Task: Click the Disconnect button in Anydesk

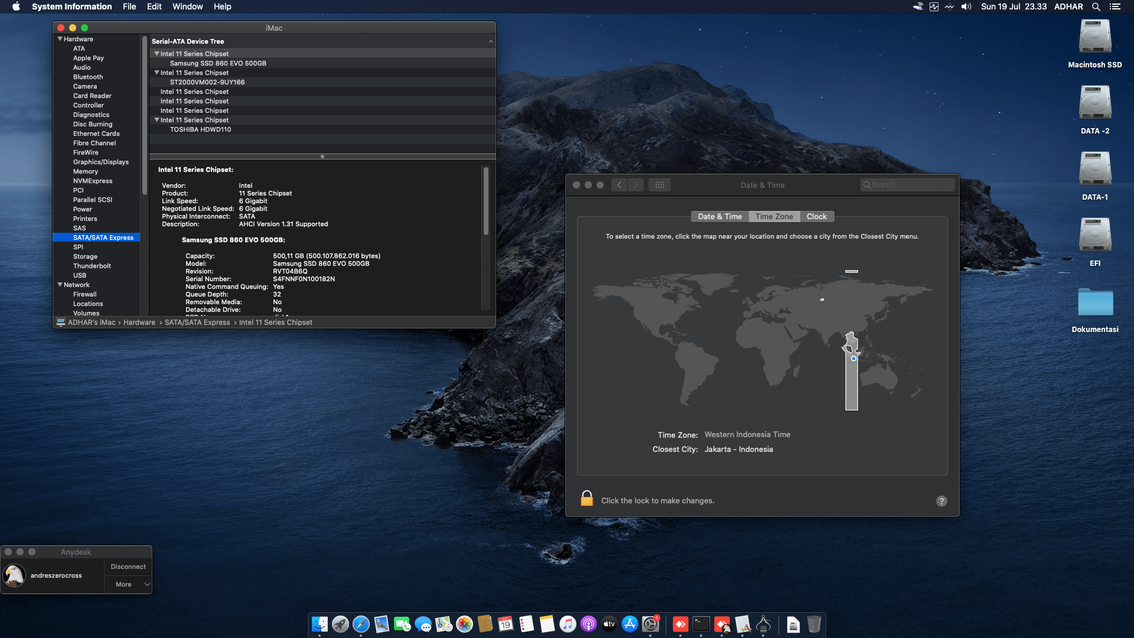Action: point(128,567)
